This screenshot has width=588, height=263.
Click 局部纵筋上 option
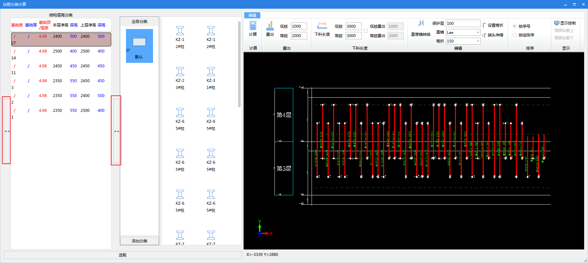coord(564,31)
